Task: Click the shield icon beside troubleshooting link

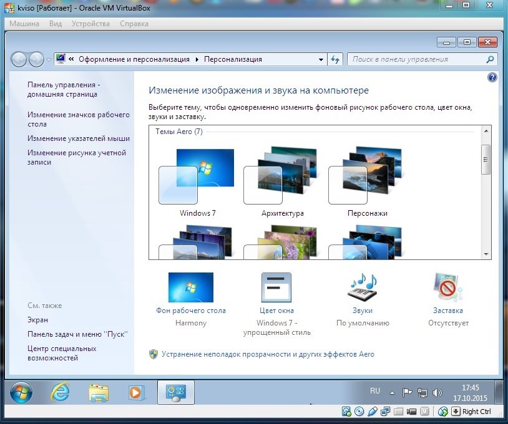Action: click(x=154, y=354)
